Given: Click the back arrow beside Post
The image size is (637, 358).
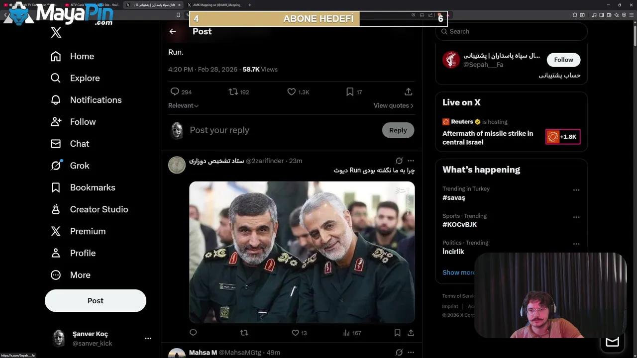Looking at the screenshot, I should [x=173, y=31].
